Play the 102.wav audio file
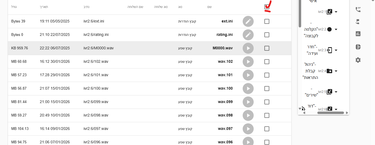375x145 pixels. coord(248,62)
